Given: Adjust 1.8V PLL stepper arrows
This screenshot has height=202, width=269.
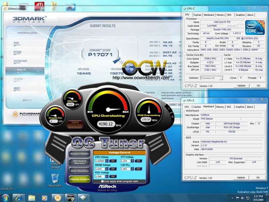Looking at the screenshot, I should click(132, 169).
